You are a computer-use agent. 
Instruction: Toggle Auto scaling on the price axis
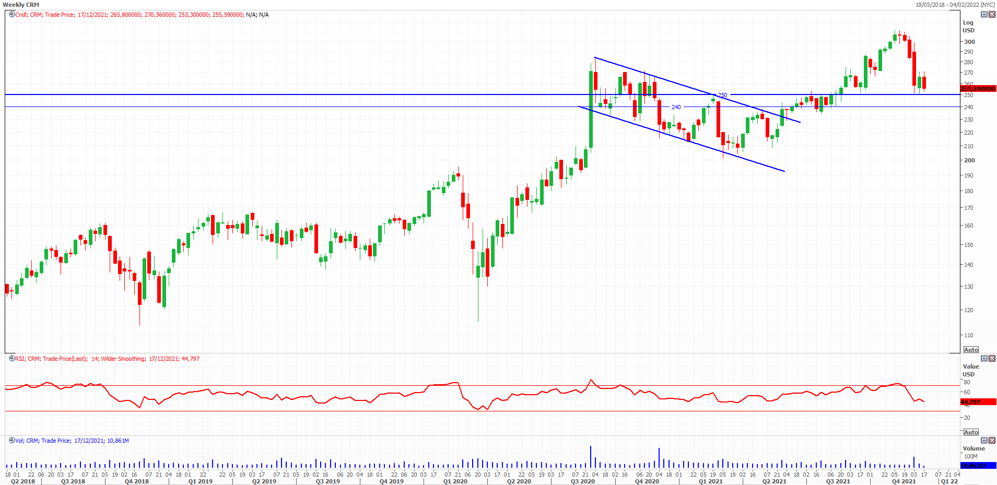tap(971, 350)
